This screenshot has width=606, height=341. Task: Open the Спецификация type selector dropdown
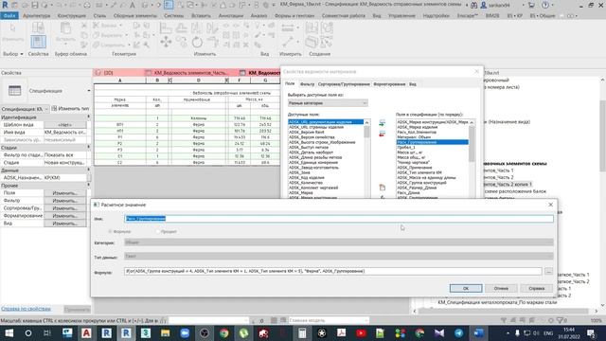88,91
